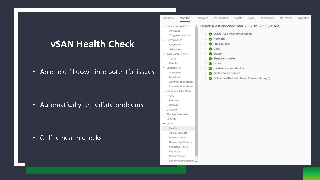
Task: Click green check icon beside Network
Action: pyautogui.click(x=210, y=39)
